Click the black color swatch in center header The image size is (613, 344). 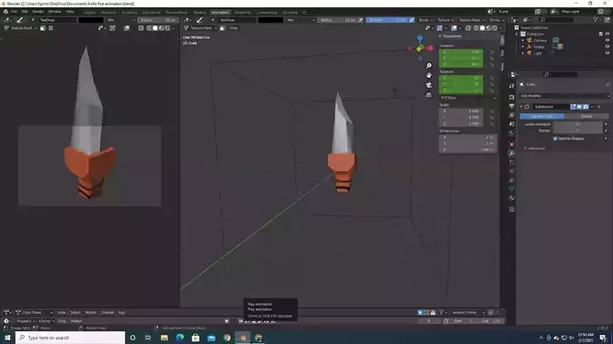[270, 20]
